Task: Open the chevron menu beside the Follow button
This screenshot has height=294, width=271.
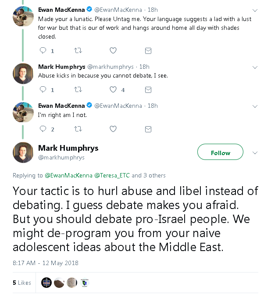Action: click(x=255, y=153)
